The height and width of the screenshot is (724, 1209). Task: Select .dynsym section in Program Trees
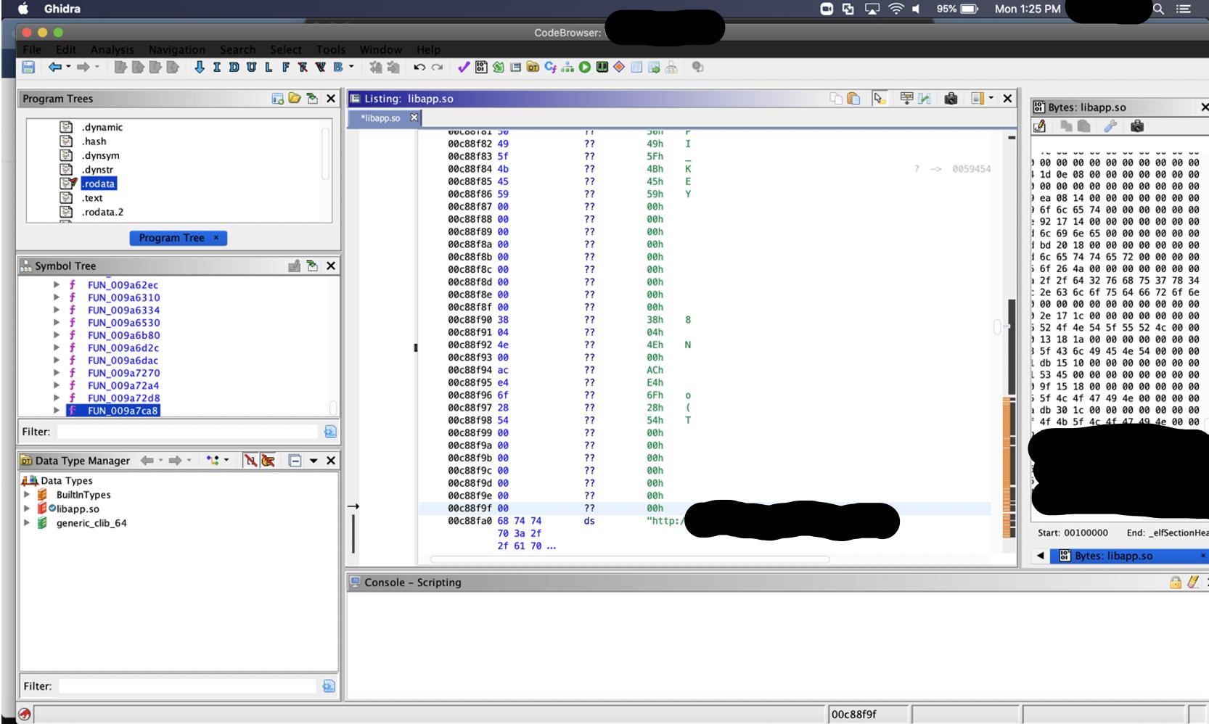tap(100, 155)
